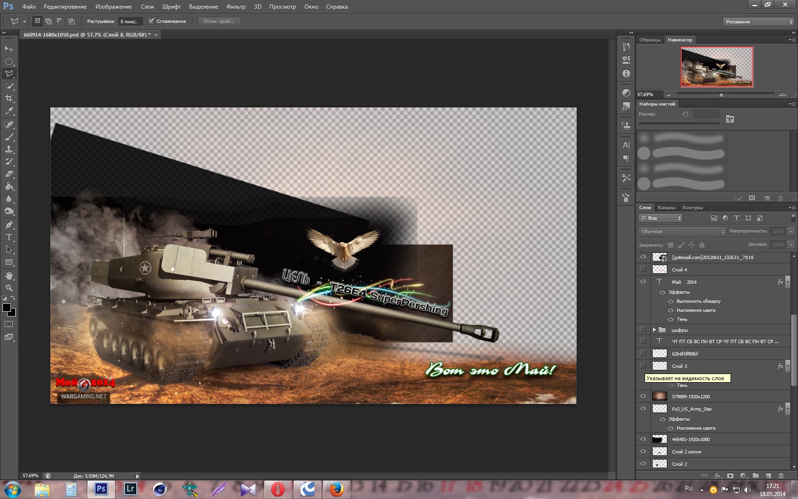798x499 pixels.
Task: Open the Файл menu
Action: coord(29,7)
